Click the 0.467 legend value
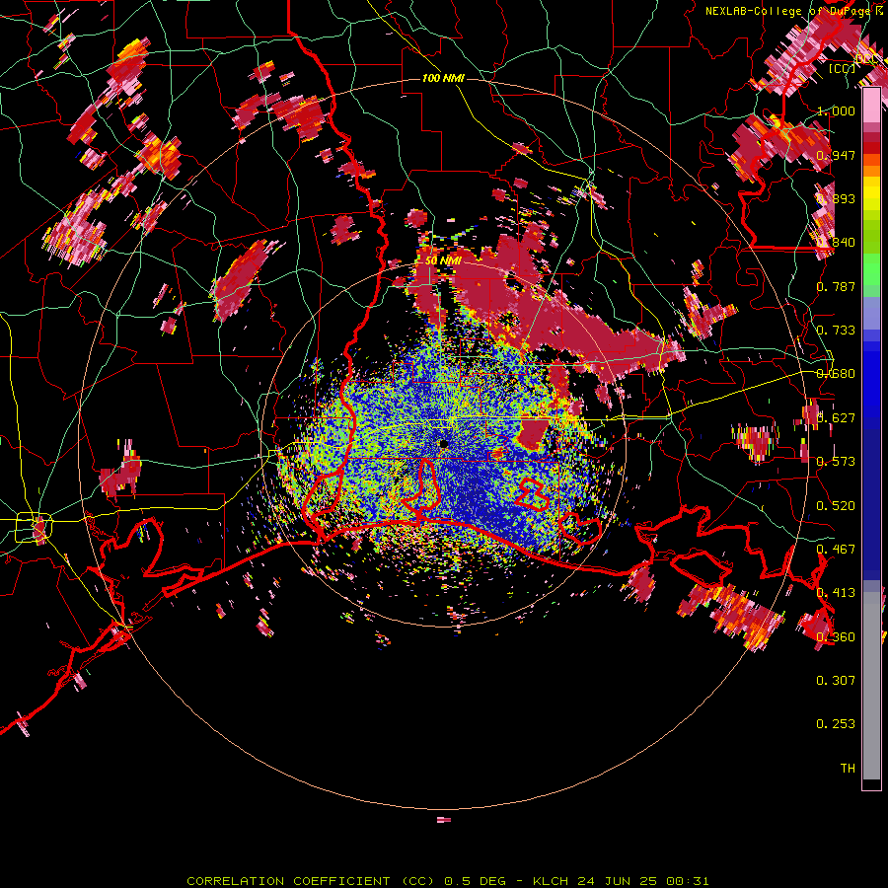888x888 pixels. pos(836,550)
